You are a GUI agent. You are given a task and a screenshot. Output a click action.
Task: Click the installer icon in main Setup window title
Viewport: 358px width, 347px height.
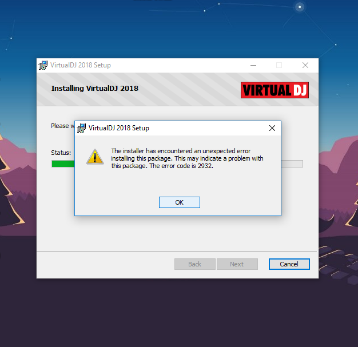coord(43,65)
